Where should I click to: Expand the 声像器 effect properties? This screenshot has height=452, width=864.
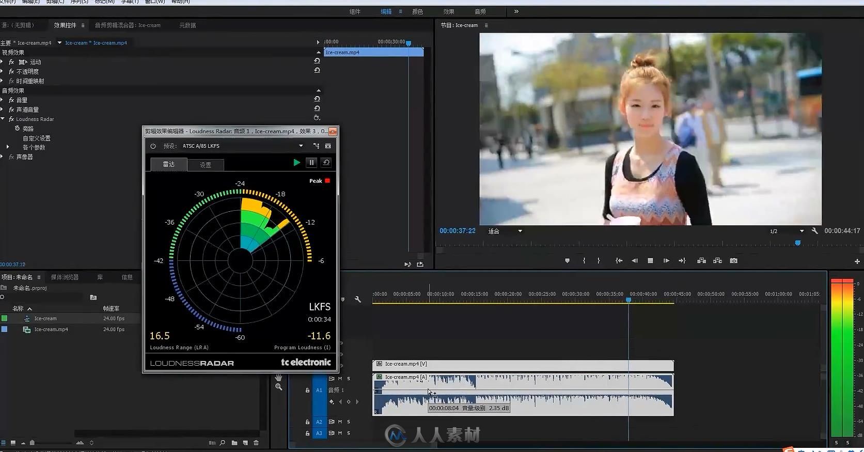pos(3,157)
